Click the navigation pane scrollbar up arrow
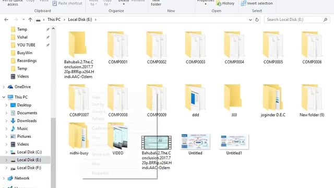Screen dimensions: 334x188 click(x=53, y=29)
